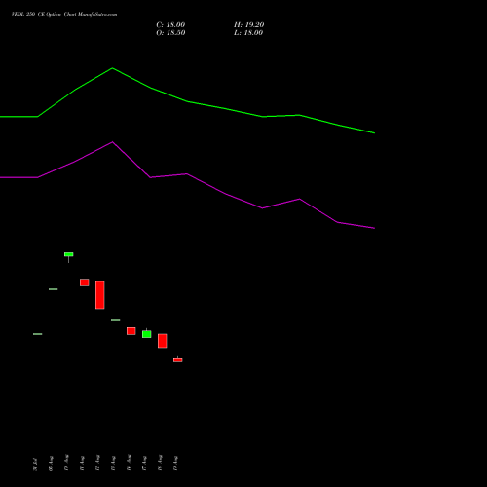Click the red candlestick above 11 Aug
Image resolution: width=487 pixels, height=487 pixels.
pyautogui.click(x=85, y=282)
